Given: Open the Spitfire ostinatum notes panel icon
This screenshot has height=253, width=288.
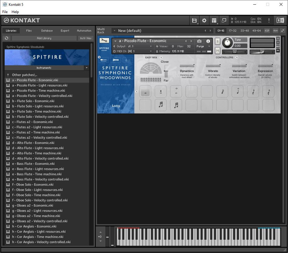Looking at the screenshot, I should tap(128, 60).
